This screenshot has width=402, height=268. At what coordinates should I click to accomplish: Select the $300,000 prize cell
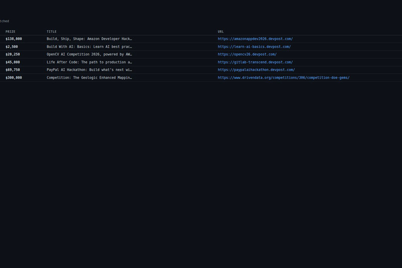click(14, 78)
